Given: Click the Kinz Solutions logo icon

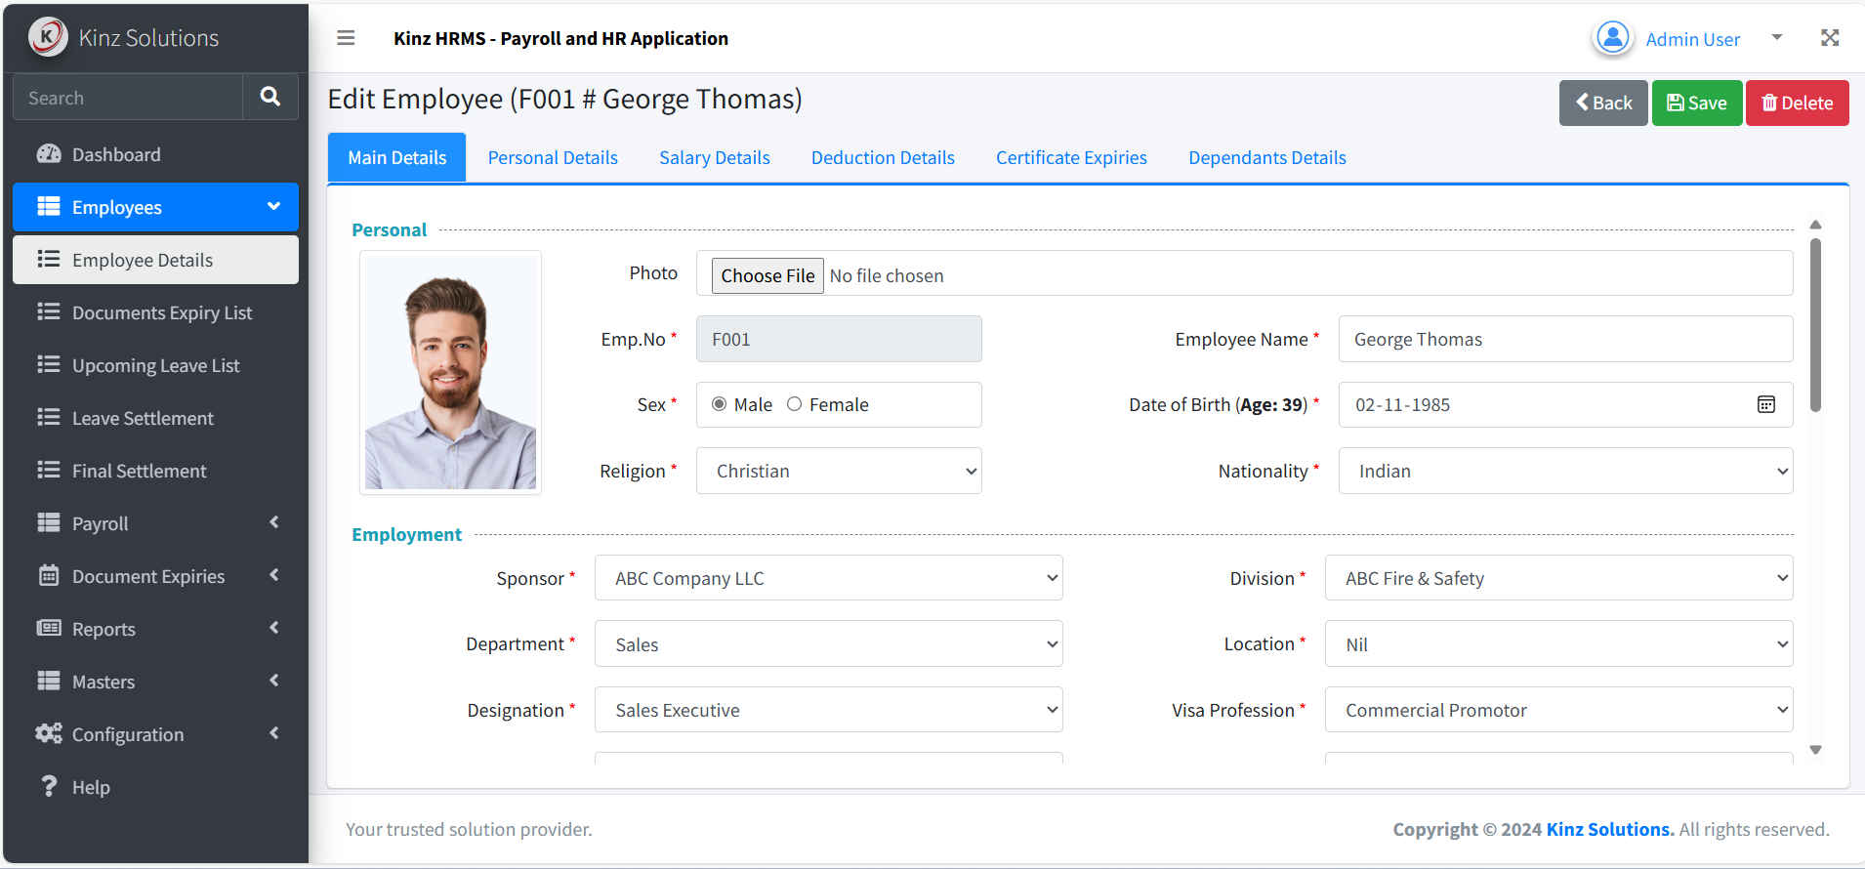Looking at the screenshot, I should click(x=48, y=38).
